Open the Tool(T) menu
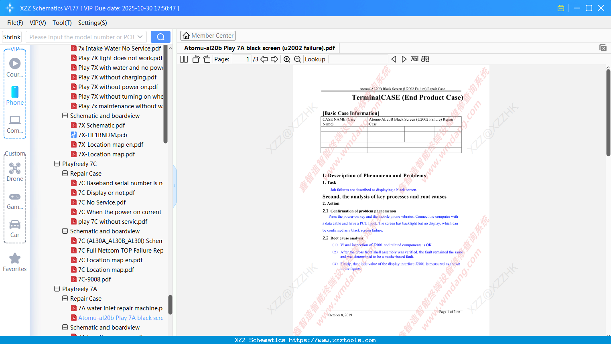611x344 pixels. [x=62, y=23]
